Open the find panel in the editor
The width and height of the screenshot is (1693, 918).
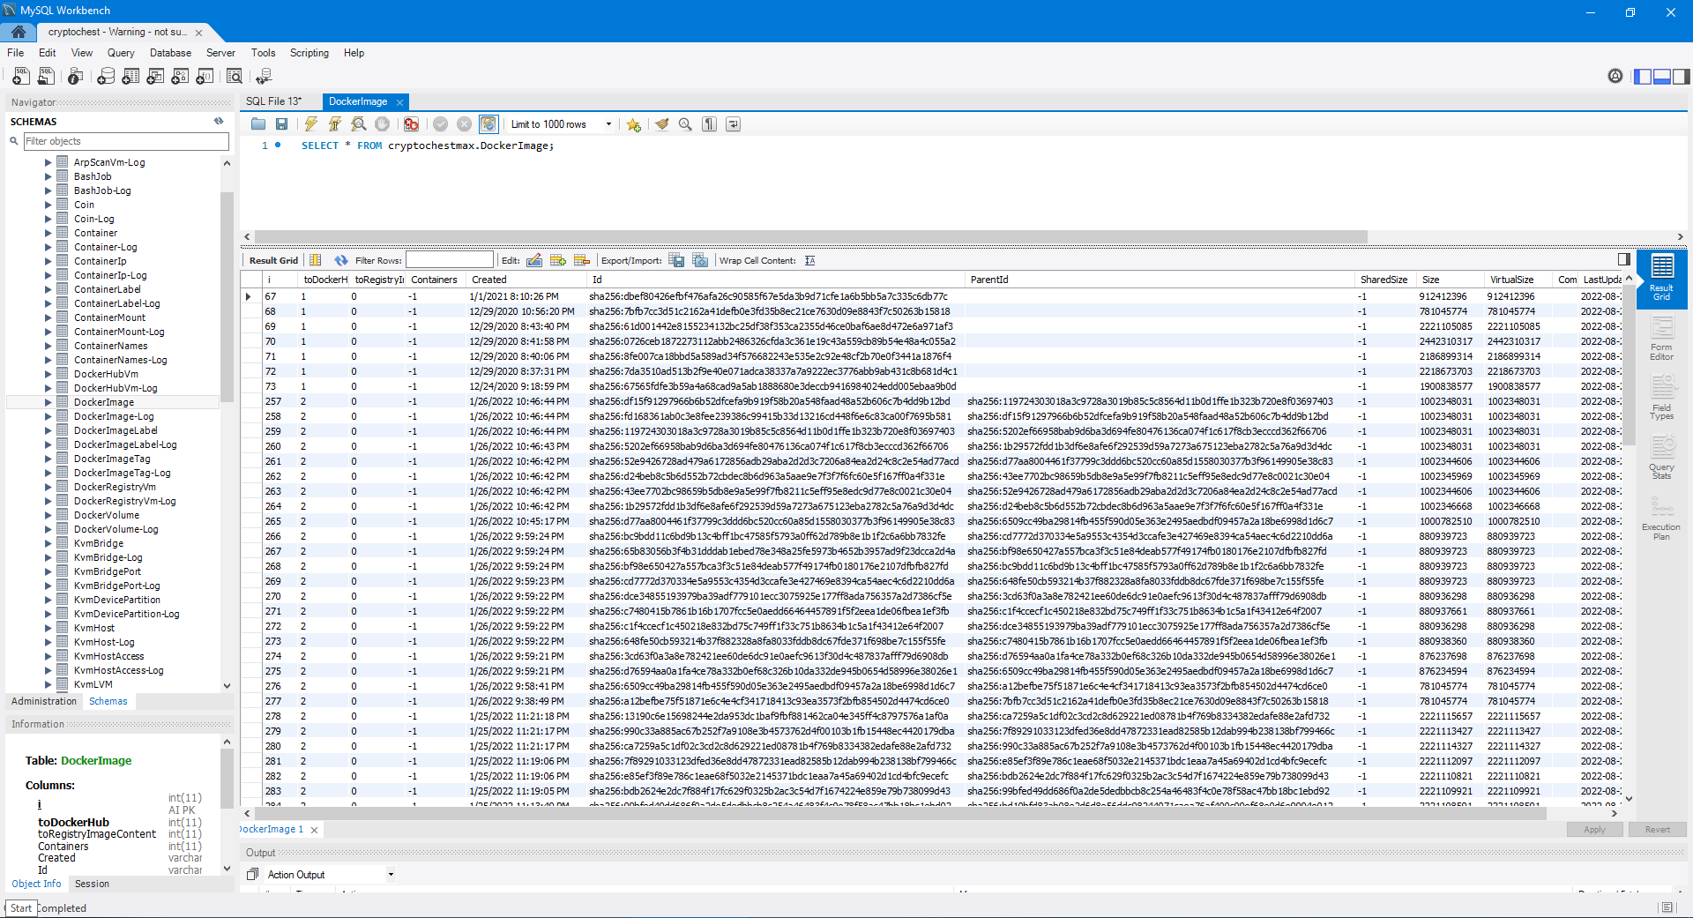[x=685, y=124]
